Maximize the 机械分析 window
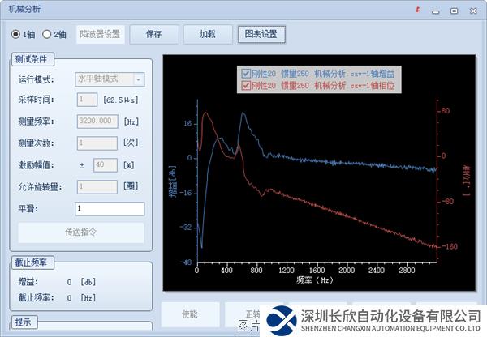Image resolution: width=487 pixels, height=337 pixels. tap(454, 11)
